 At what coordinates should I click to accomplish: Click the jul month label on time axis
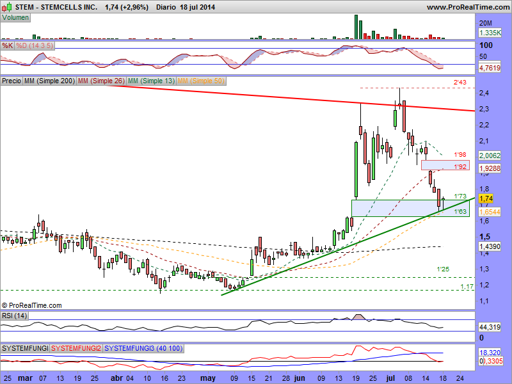[390, 378]
